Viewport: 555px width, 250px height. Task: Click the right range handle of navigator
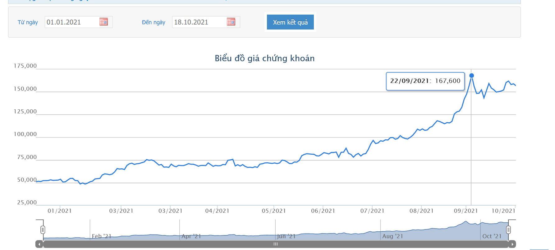click(508, 230)
